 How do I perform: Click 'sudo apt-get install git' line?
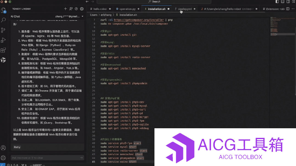[119, 35]
